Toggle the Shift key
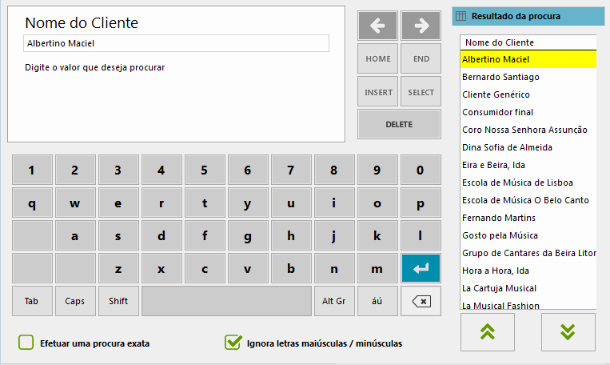 pyautogui.click(x=118, y=301)
